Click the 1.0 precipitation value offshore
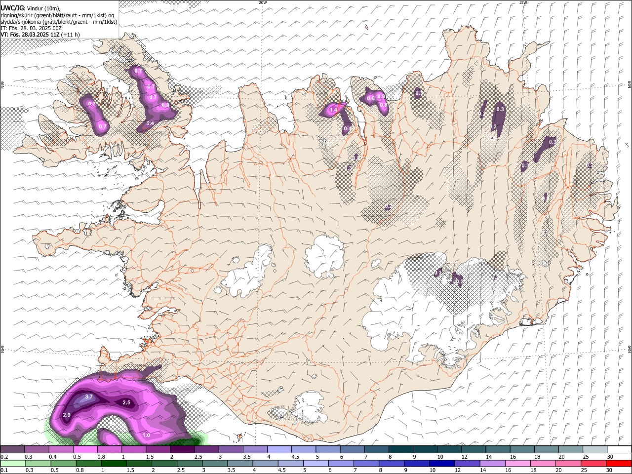Screen dimensions: 632x474 coord(146,435)
